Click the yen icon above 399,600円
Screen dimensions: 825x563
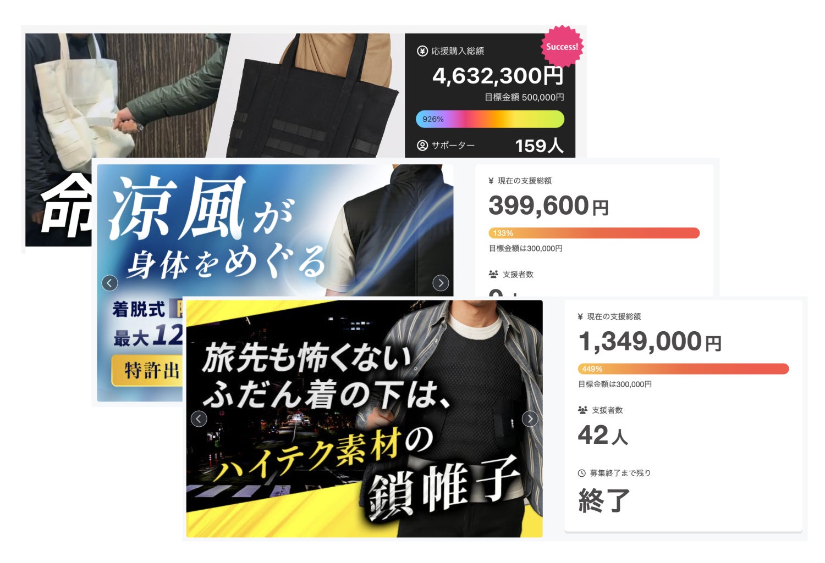click(x=491, y=181)
